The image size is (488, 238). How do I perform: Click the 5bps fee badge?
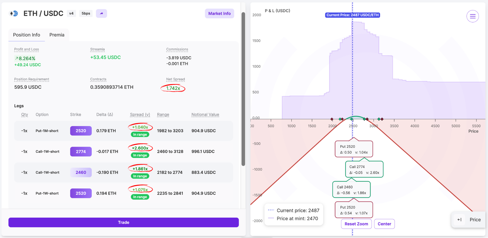tap(86, 14)
